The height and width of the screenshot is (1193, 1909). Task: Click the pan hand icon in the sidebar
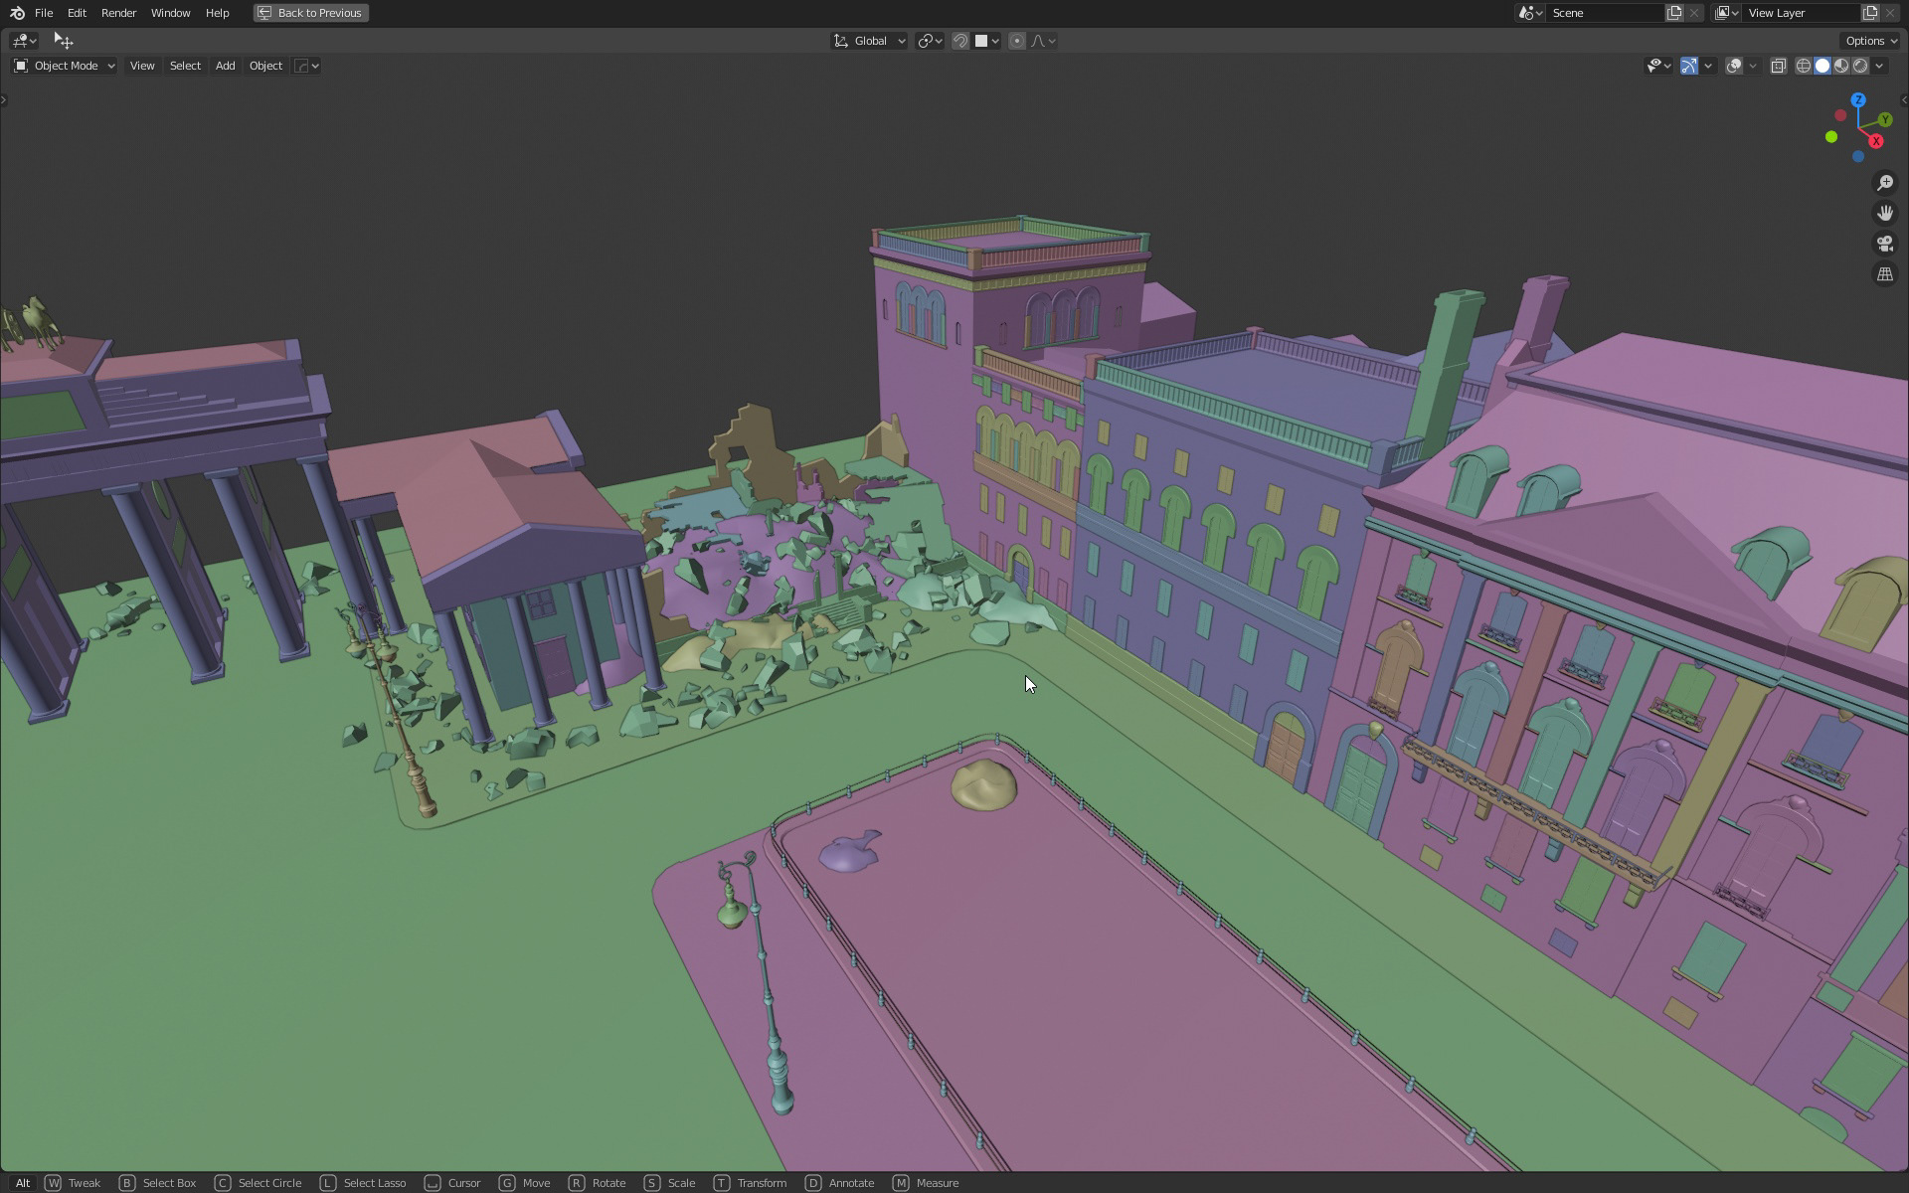click(1885, 212)
